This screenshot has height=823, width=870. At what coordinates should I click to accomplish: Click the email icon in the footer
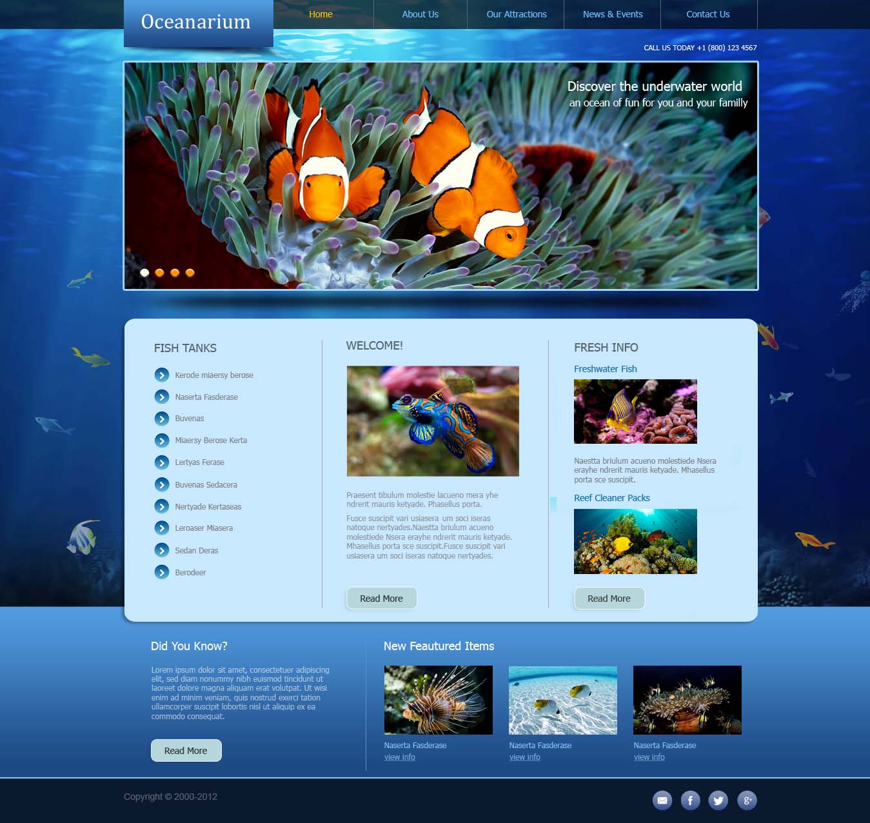[x=662, y=800]
